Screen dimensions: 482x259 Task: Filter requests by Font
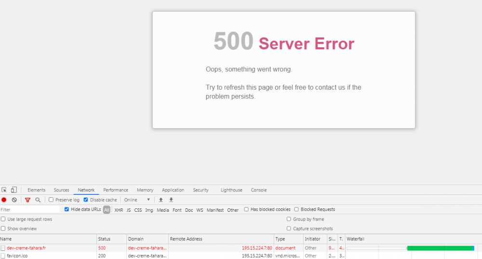(177, 210)
